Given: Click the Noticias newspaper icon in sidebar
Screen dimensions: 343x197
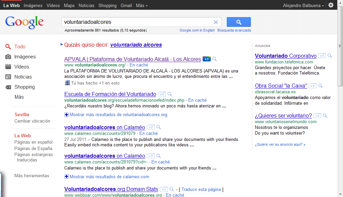Looking at the screenshot, I should [x=8, y=77].
